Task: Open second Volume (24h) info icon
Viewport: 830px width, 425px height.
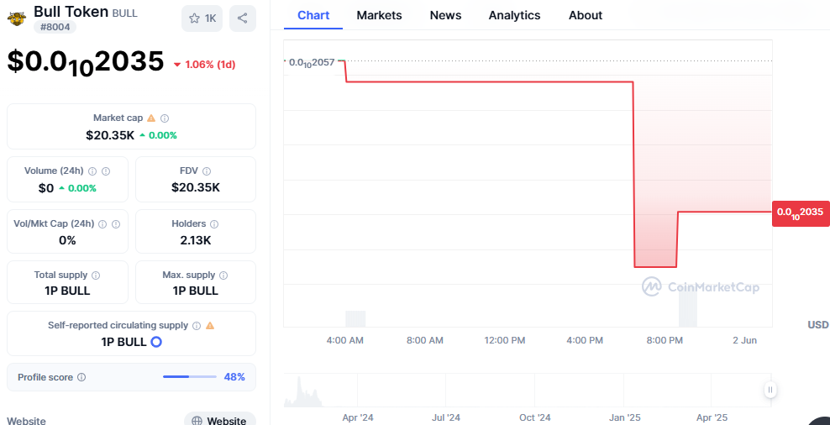Action: tap(105, 171)
